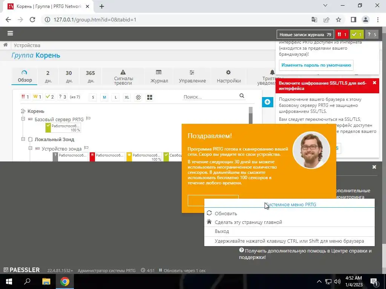Go back in browser history
This screenshot has height=289, width=386.
tap(8, 20)
